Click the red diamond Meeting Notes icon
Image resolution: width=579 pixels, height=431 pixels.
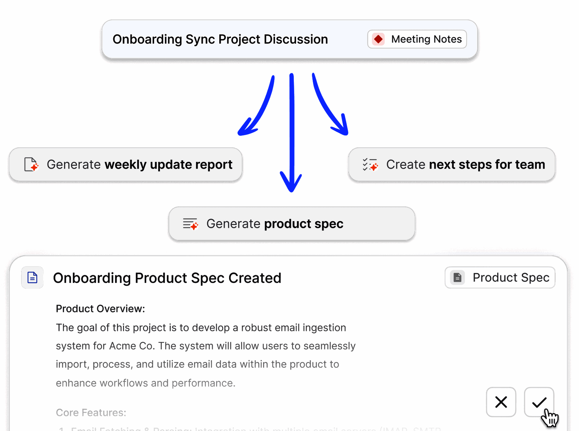[x=378, y=39]
